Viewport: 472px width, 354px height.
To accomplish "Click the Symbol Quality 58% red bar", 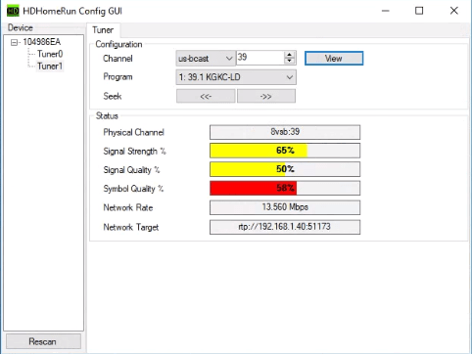I will coord(285,188).
